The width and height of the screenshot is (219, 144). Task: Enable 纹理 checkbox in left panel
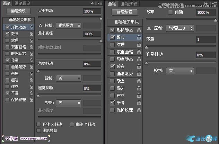pos(7,40)
